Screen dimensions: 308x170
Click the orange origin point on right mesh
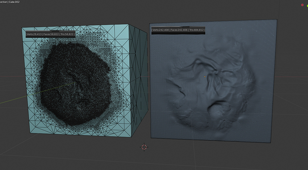pyautogui.click(x=205, y=77)
